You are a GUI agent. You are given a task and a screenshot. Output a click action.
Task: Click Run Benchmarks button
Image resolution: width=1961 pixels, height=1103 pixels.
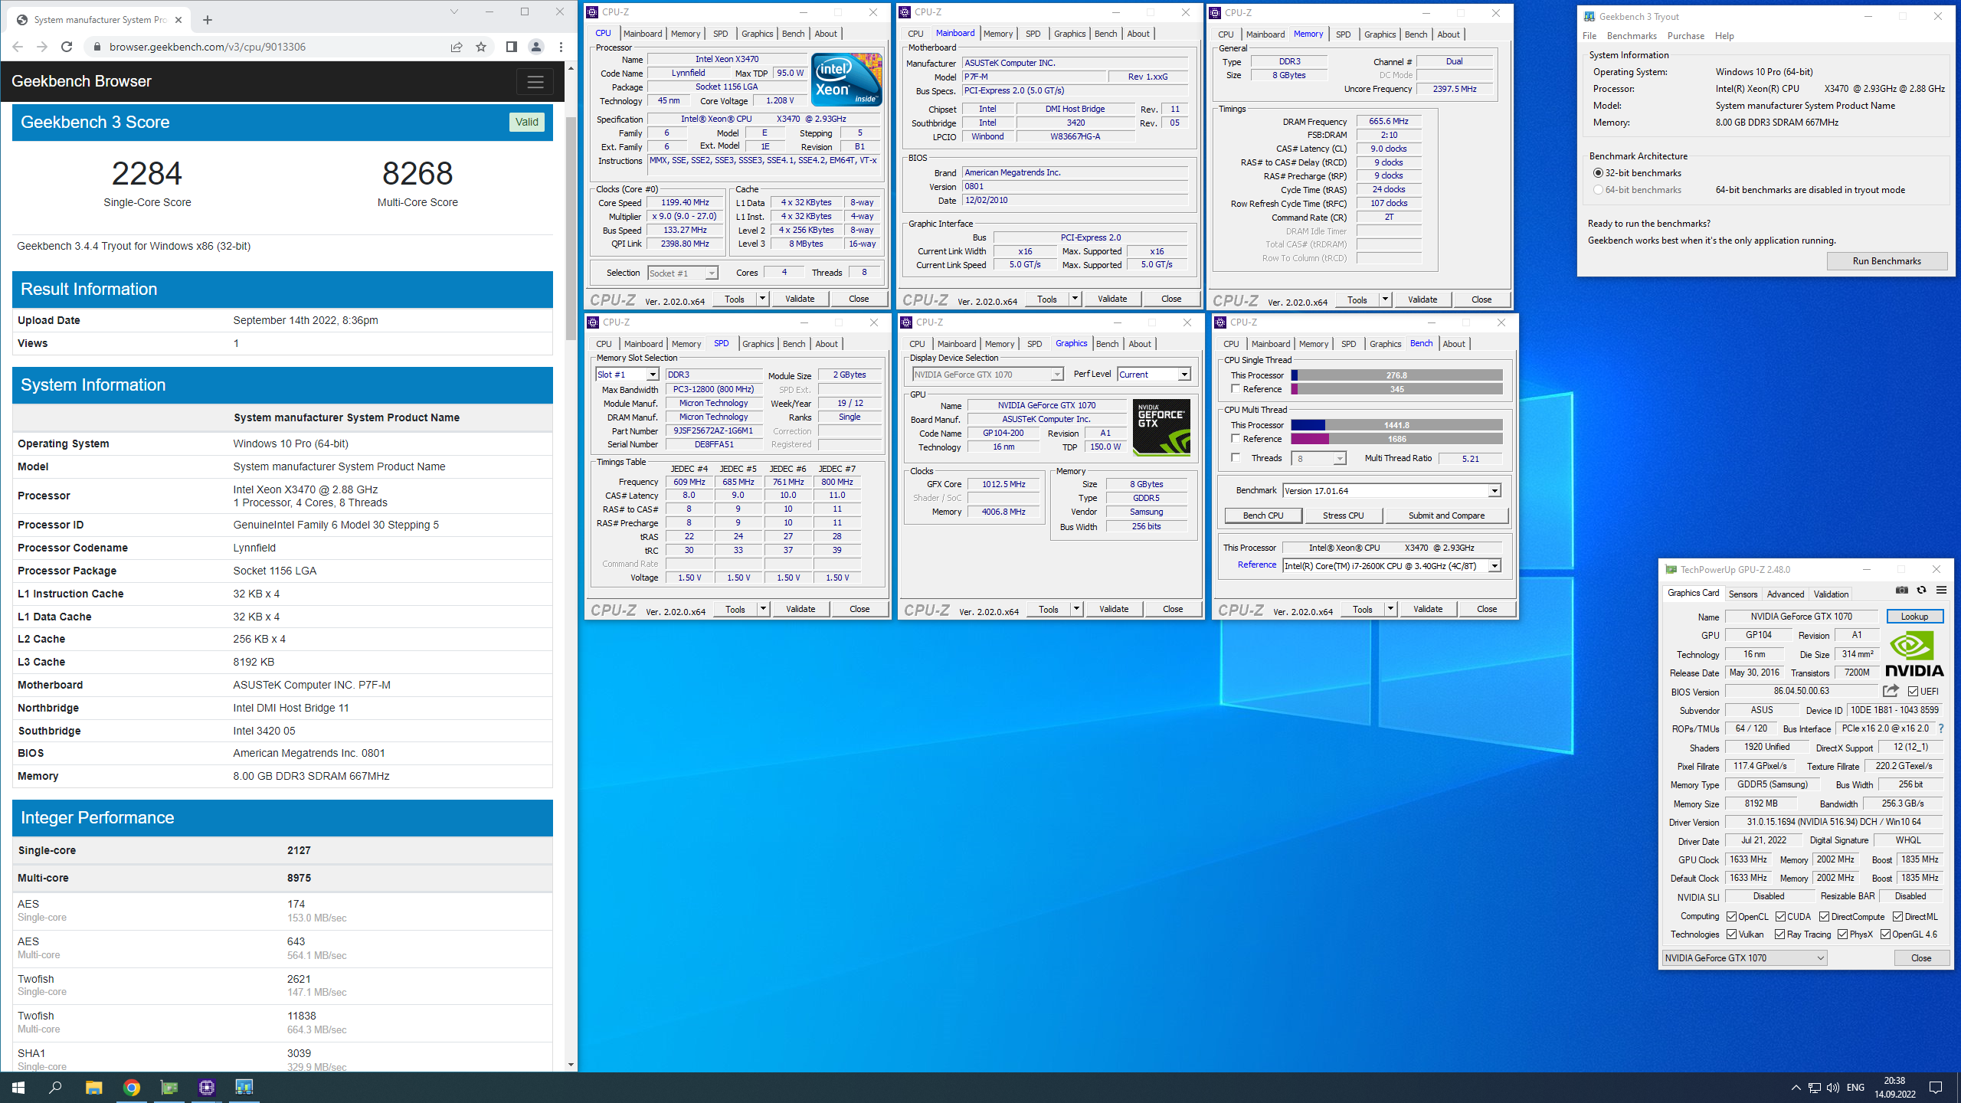click(x=1887, y=261)
